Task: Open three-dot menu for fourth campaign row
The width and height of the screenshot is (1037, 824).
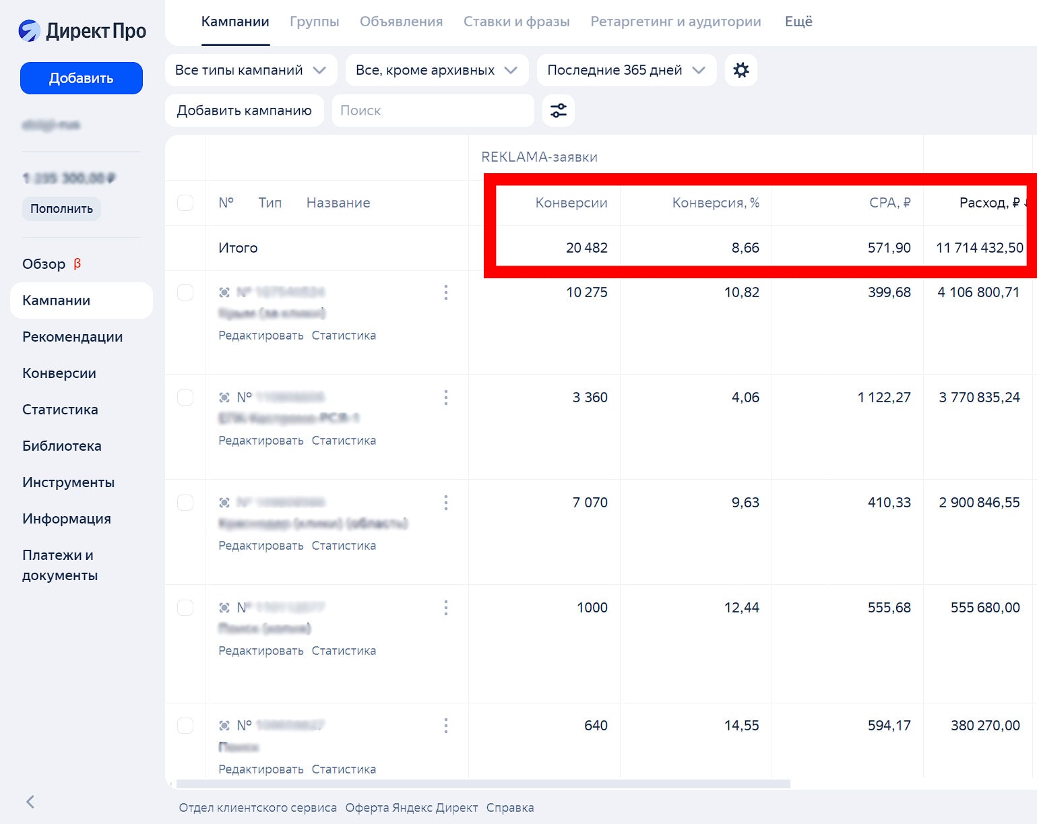Action: 445,608
